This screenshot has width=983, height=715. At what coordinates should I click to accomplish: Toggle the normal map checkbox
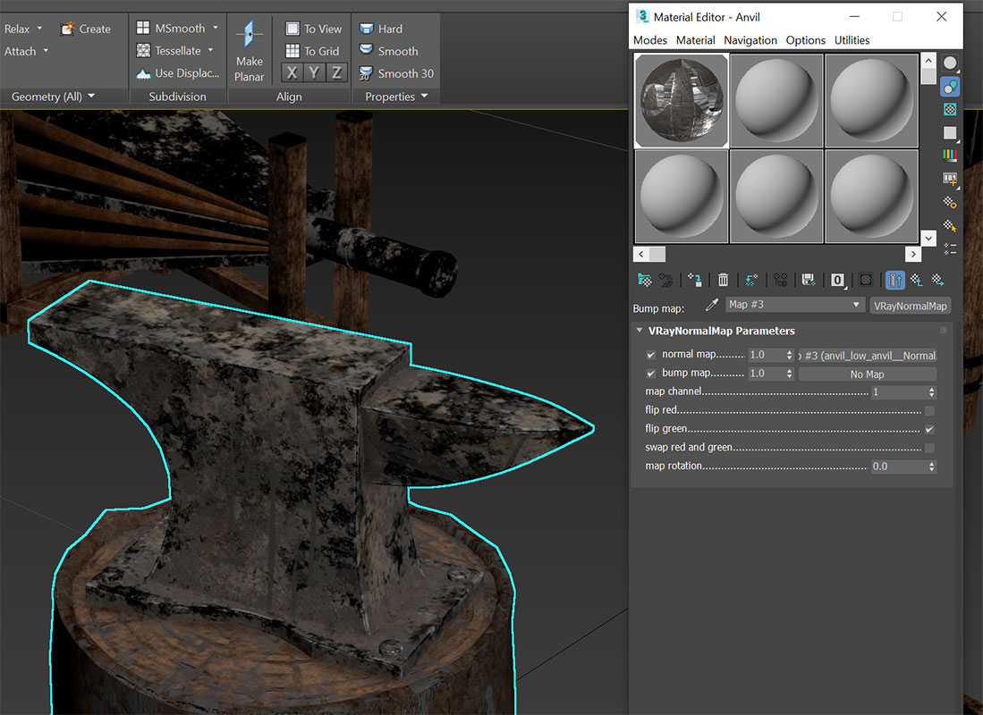pos(651,355)
